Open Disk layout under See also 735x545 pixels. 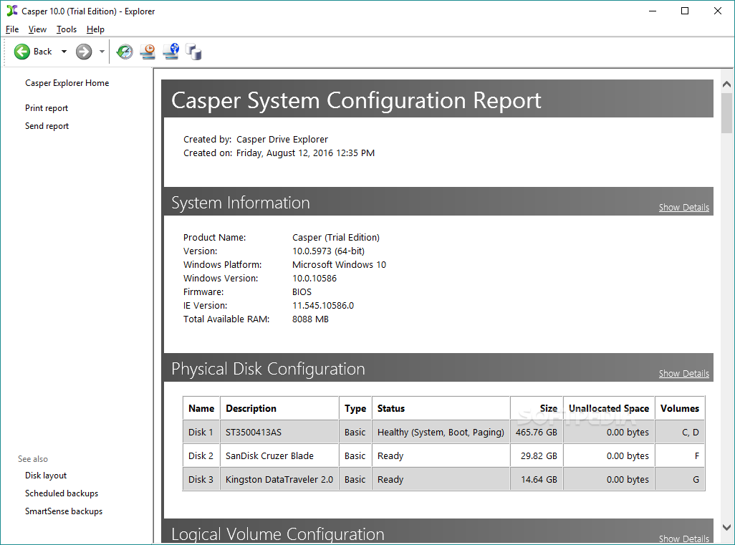point(46,476)
